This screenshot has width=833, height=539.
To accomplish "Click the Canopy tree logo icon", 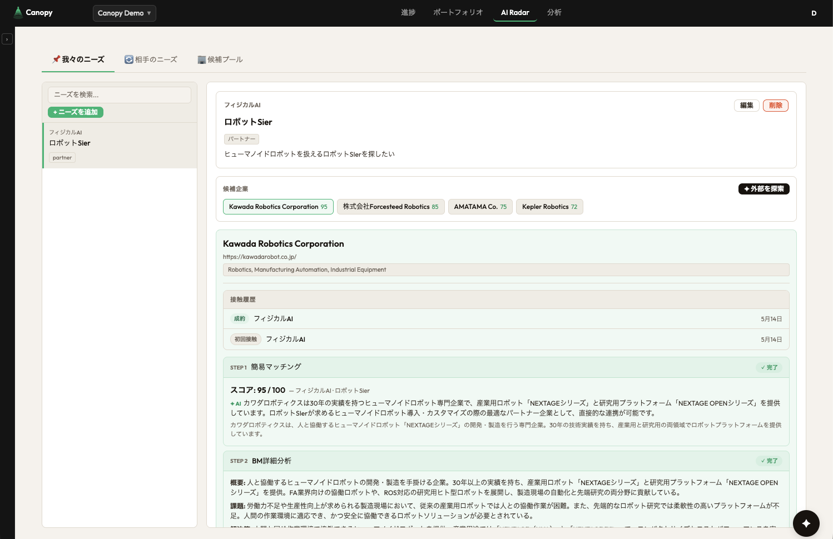I will (18, 12).
